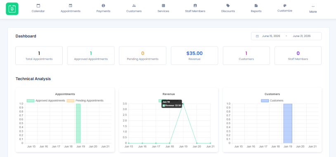
Task: Click the blue Jun 19 customers bar
Action: [288, 124]
